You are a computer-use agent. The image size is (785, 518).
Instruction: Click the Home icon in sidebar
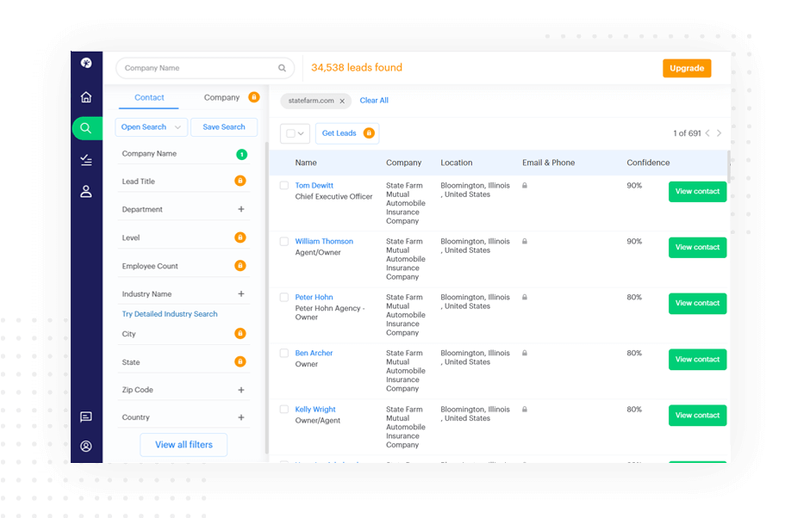click(x=86, y=96)
